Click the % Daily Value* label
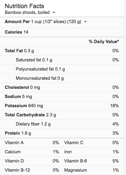The width and height of the screenshot is (126, 175). click(x=104, y=42)
